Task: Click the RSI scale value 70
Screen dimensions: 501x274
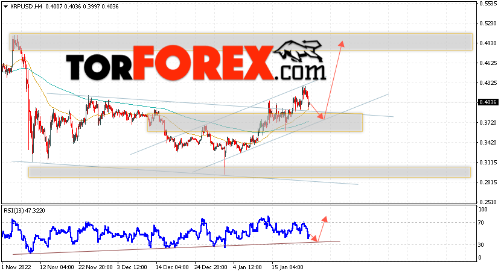Action: [x=481, y=223]
